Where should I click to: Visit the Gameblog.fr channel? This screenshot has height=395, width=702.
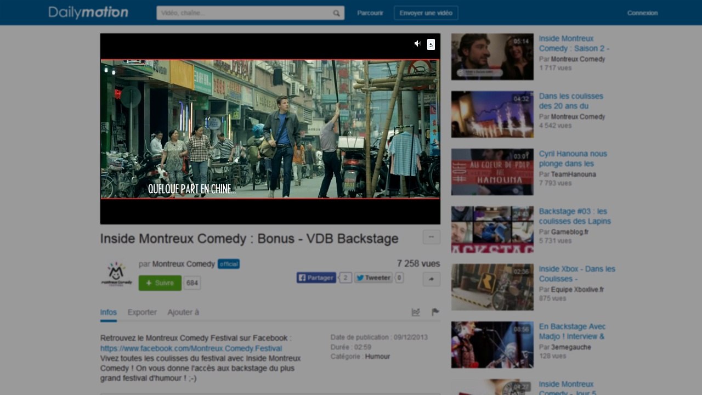(570, 232)
